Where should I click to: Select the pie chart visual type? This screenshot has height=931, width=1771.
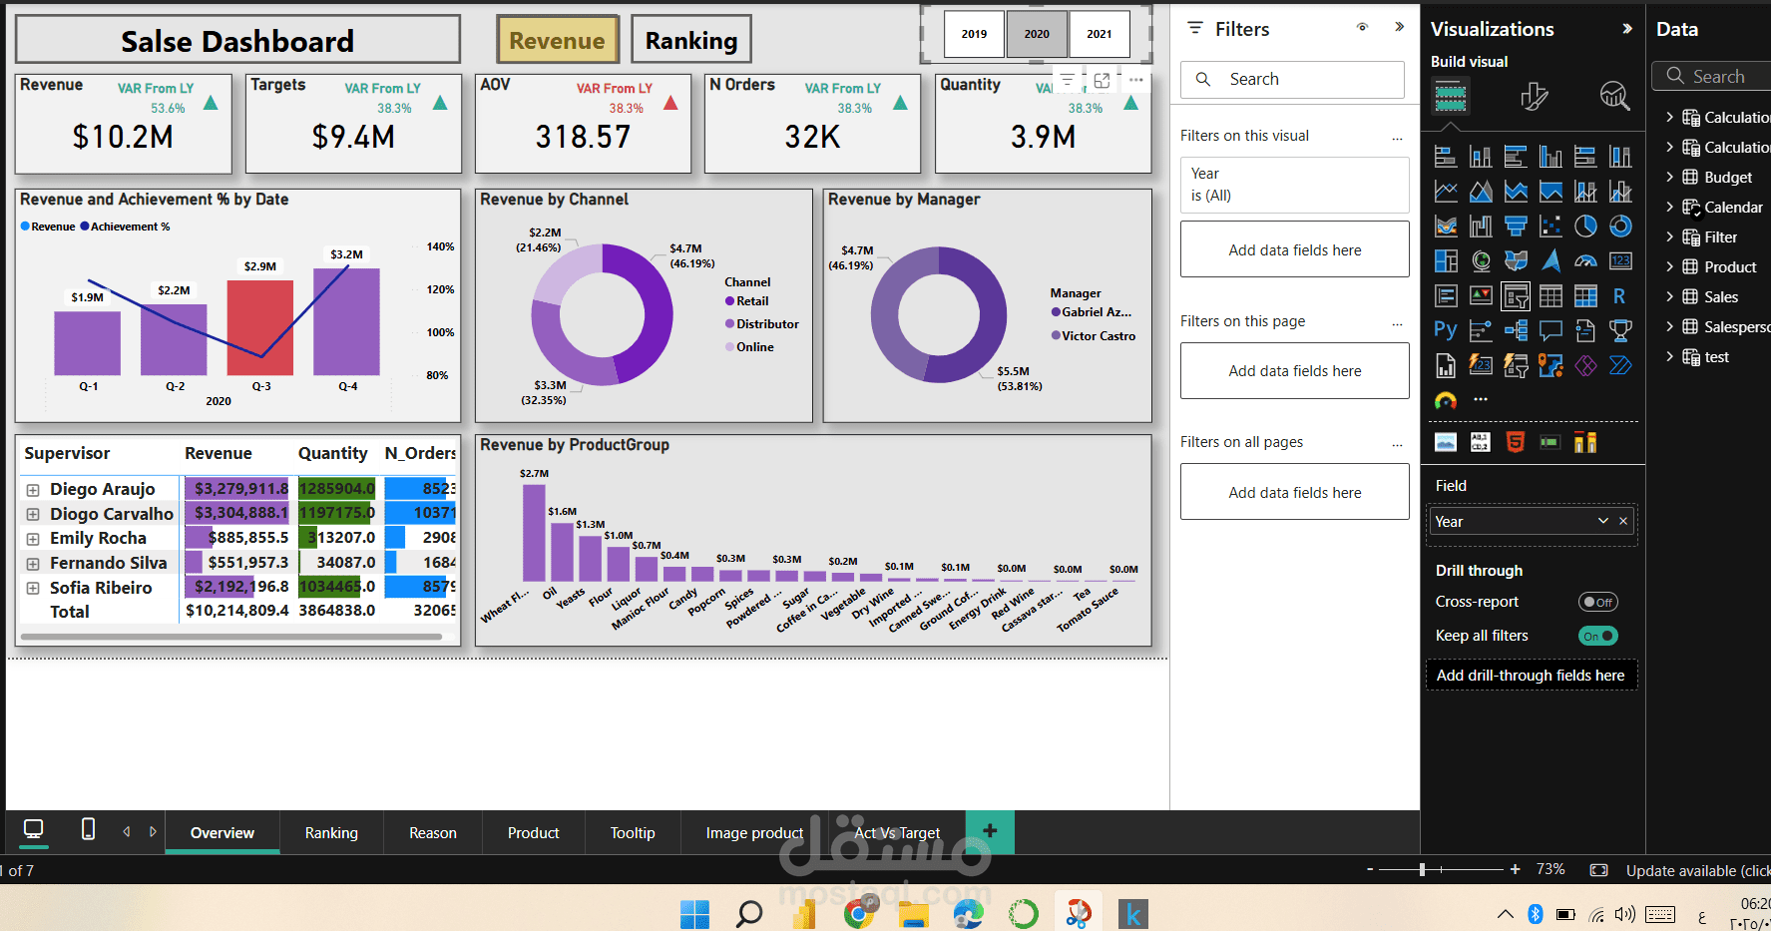pos(1585,227)
